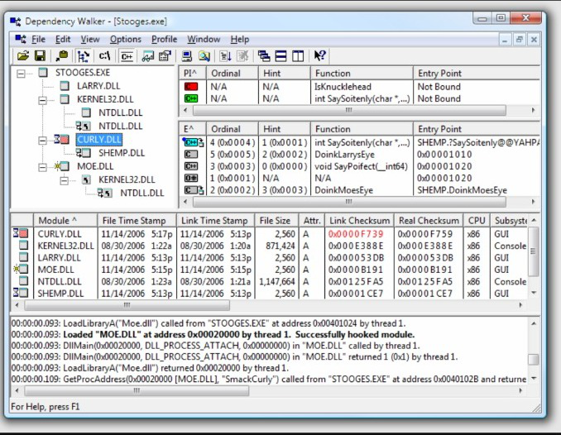
Task: Click right scroll arrow of imports list
Action: pos(533,110)
